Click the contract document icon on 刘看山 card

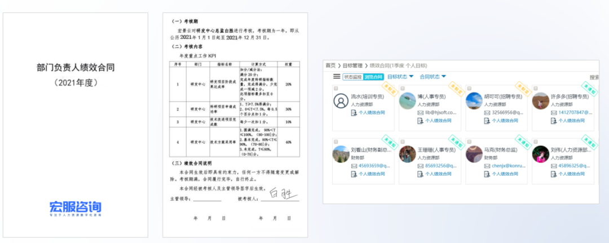coord(354,174)
